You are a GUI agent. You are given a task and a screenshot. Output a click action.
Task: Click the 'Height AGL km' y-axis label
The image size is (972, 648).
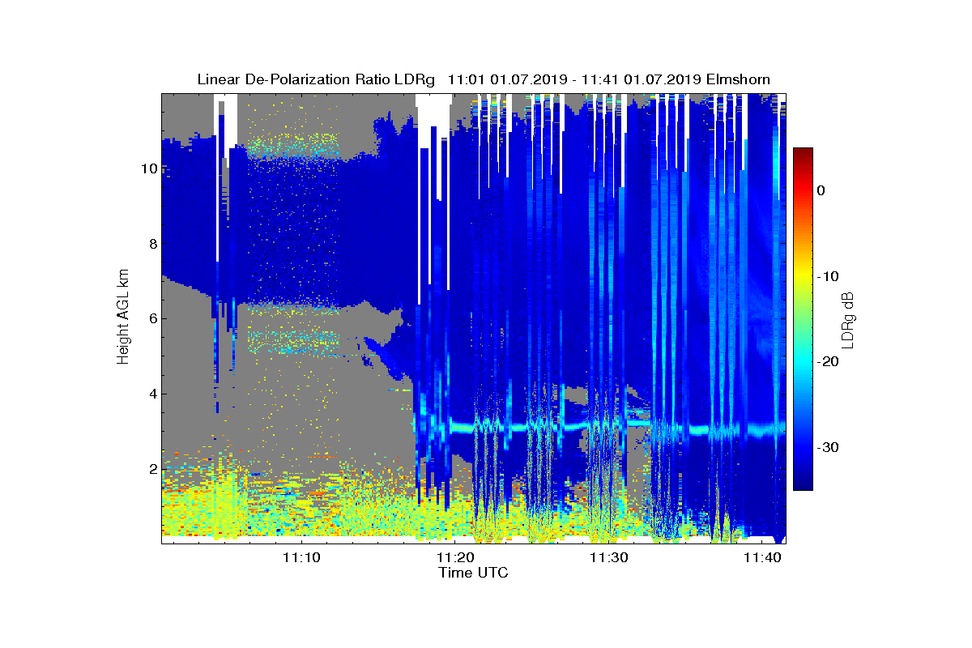123,318
